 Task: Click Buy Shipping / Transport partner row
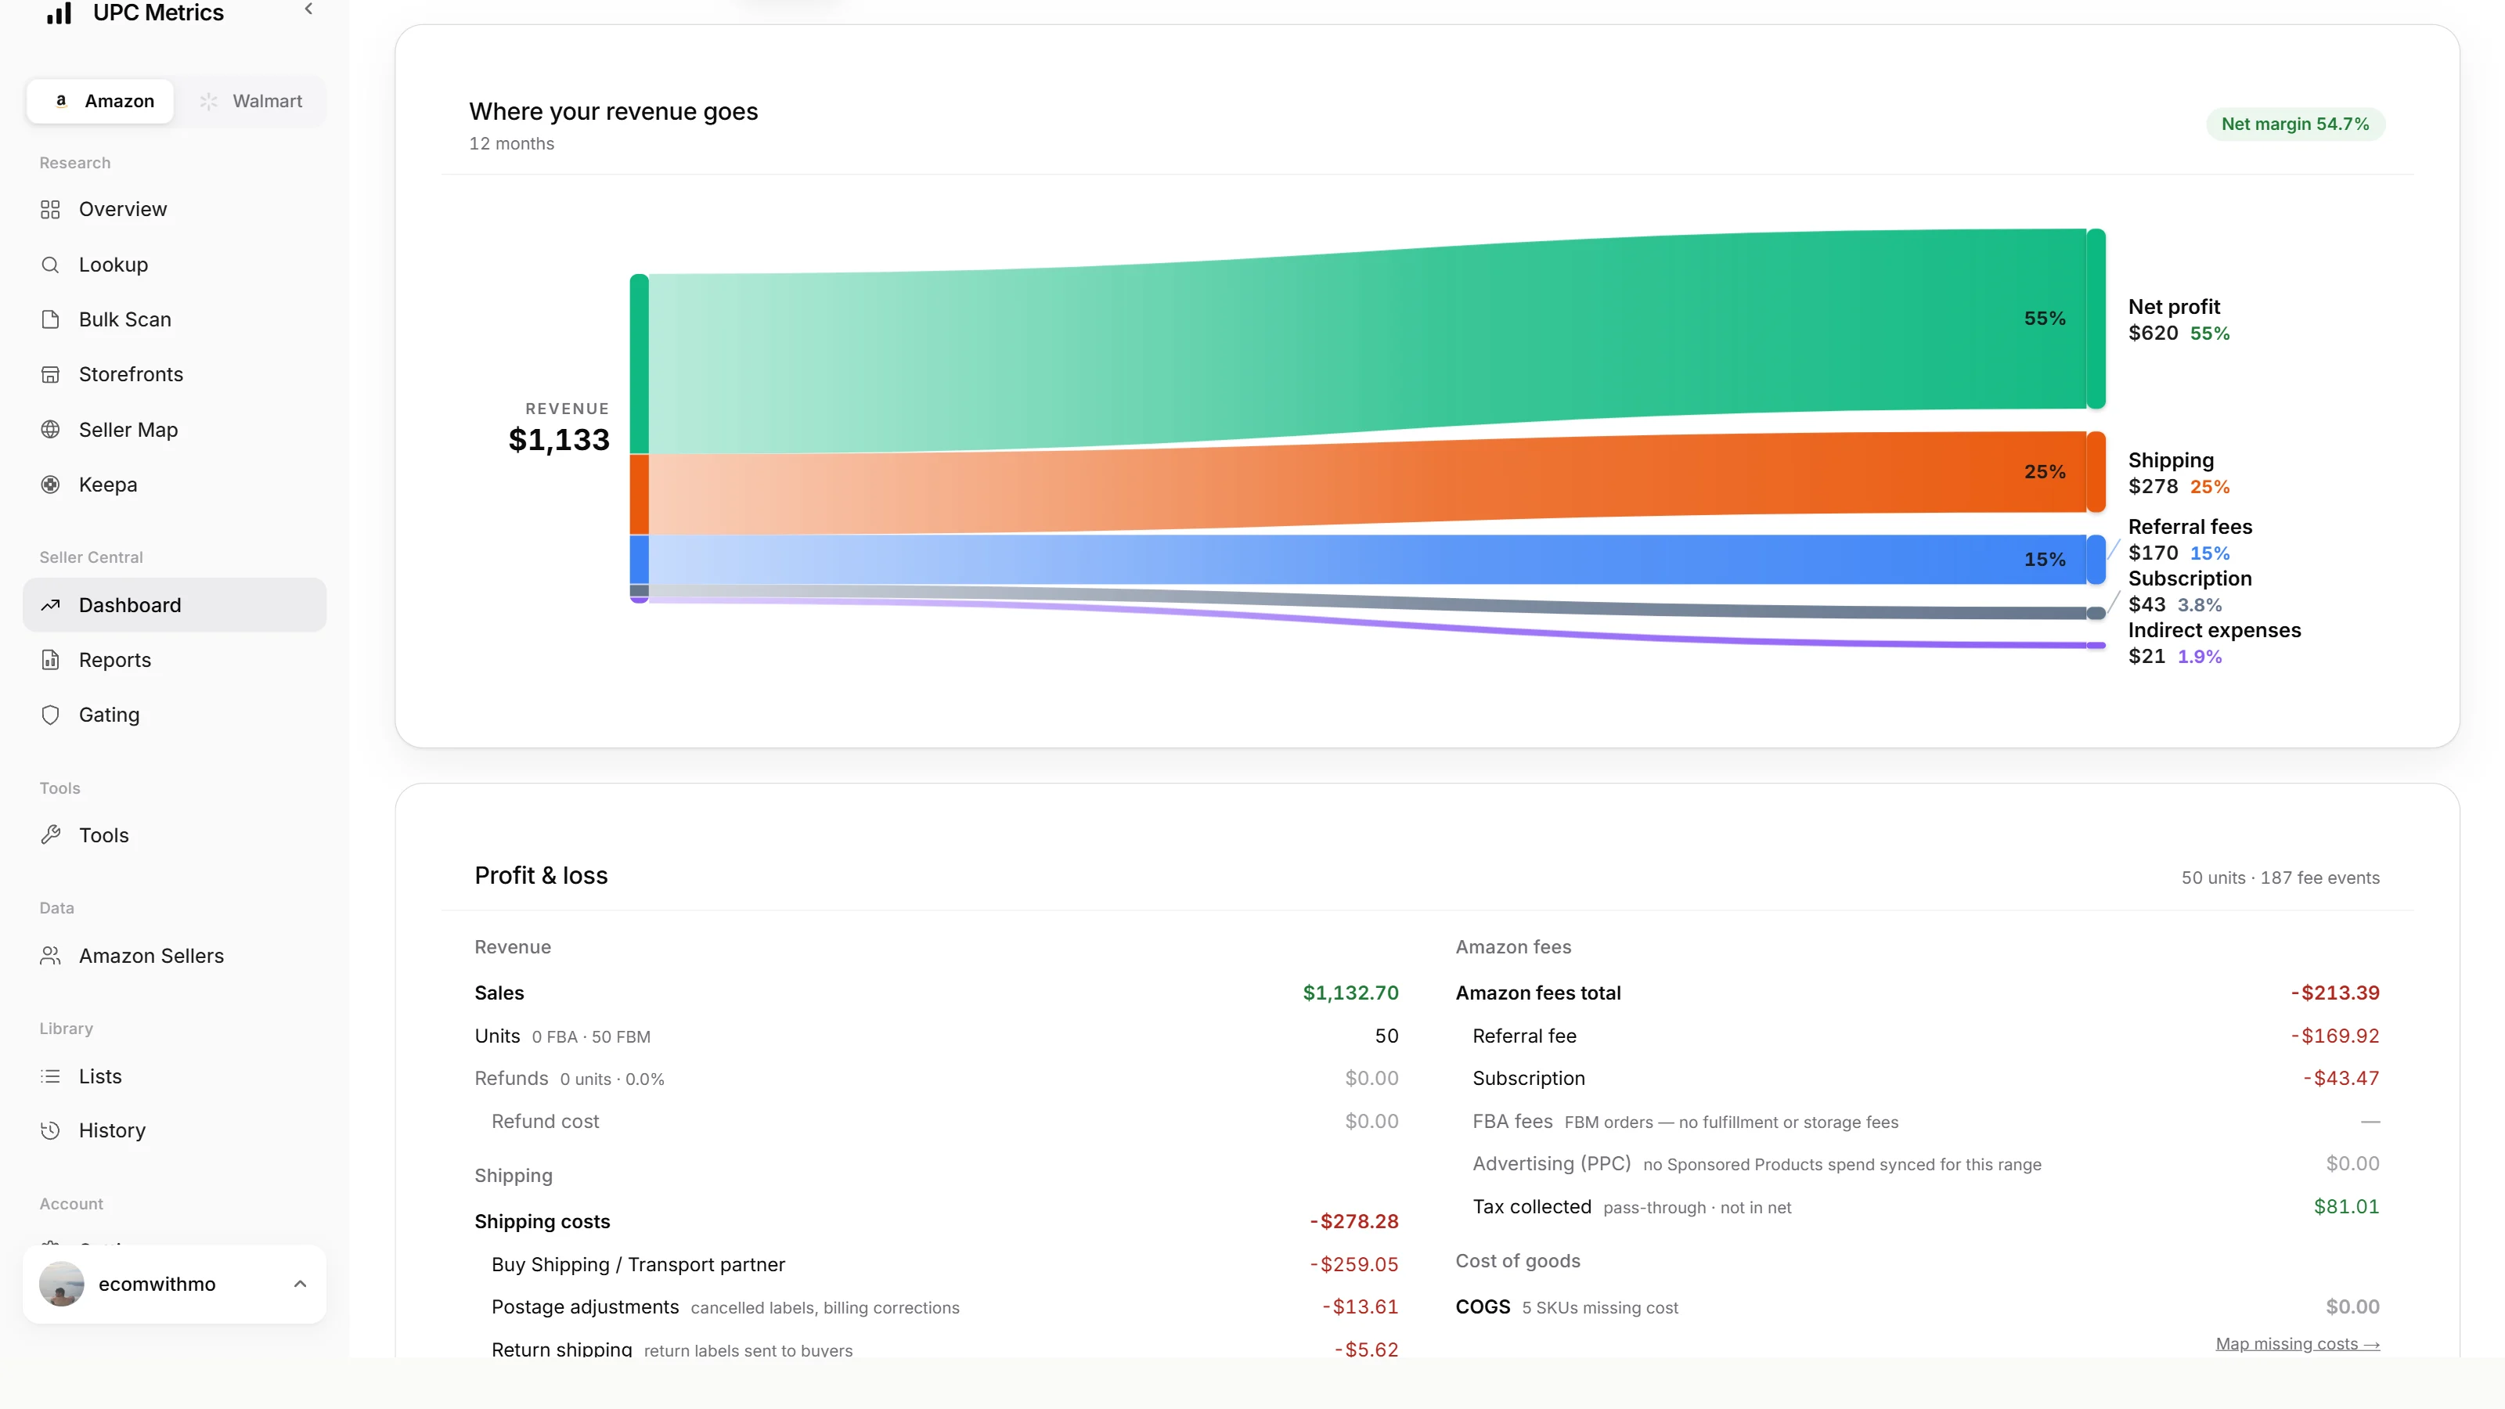pyautogui.click(x=936, y=1264)
